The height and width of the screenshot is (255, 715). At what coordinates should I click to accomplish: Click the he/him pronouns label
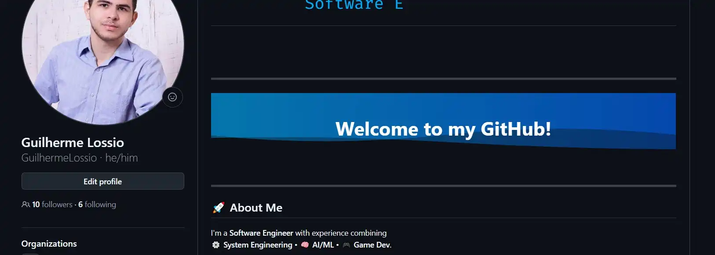[x=121, y=158]
